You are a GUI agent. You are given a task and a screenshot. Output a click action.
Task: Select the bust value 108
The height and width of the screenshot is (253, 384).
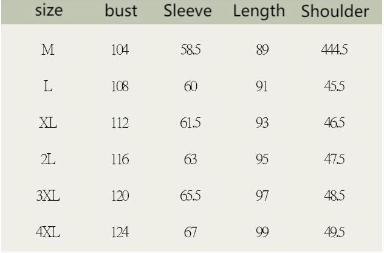120,86
